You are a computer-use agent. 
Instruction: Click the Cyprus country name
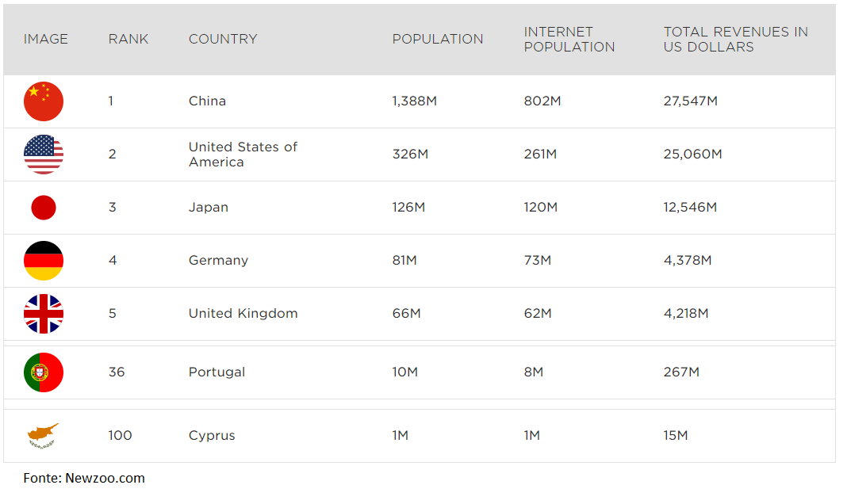[x=212, y=436]
